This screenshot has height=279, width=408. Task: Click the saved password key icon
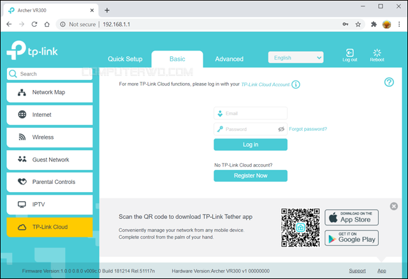coord(346,24)
